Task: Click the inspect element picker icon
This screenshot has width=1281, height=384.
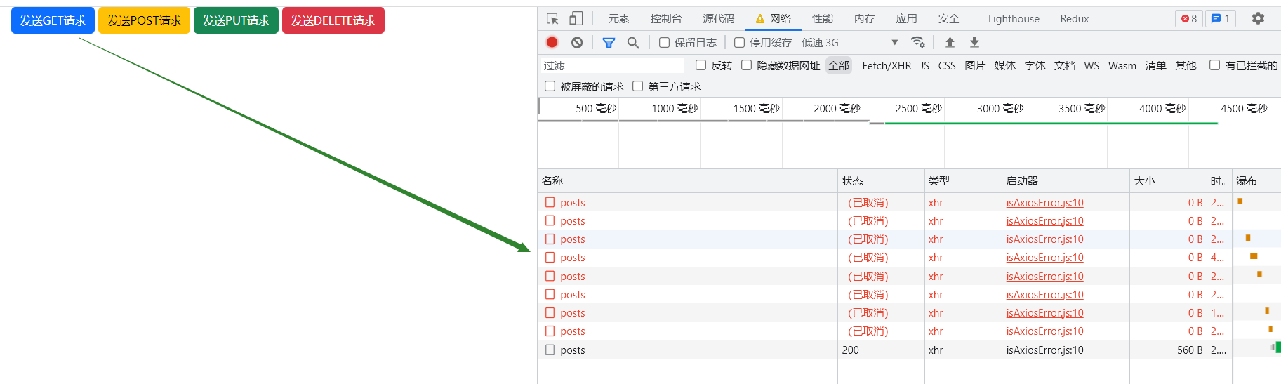Action: point(552,19)
